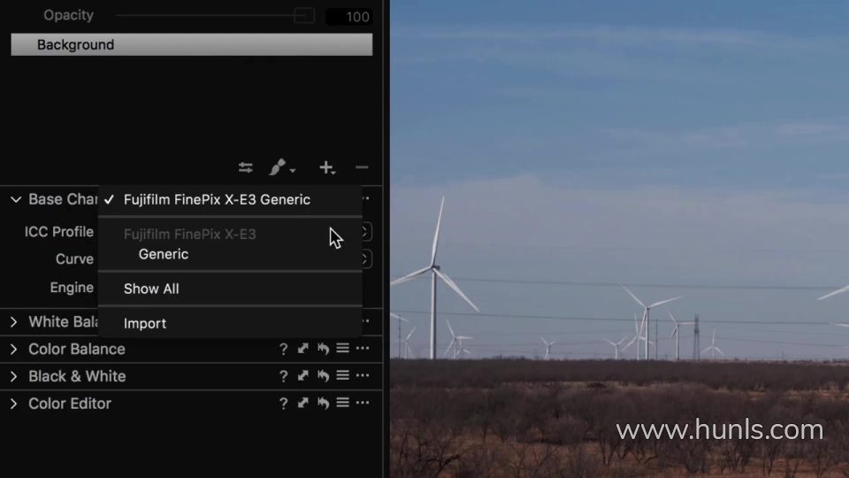This screenshot has width=849, height=478.
Task: Open help for Color Editor tool
Action: 283,404
